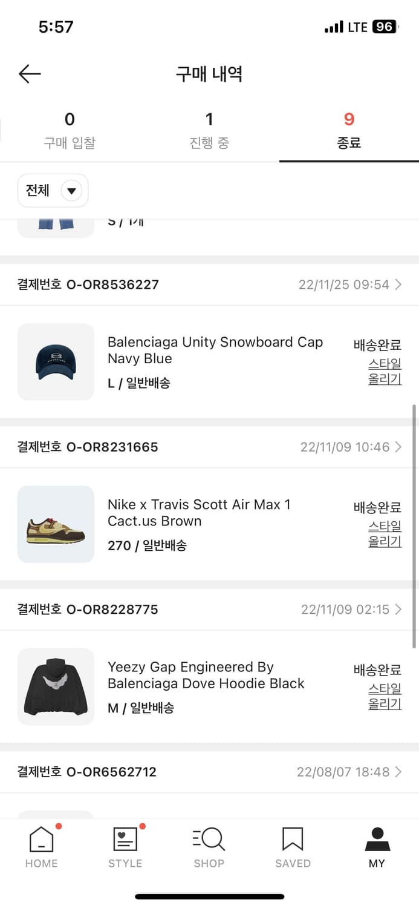Screen dimensions: 419x908
Task: Open the HOME tab icon
Action: (42, 840)
